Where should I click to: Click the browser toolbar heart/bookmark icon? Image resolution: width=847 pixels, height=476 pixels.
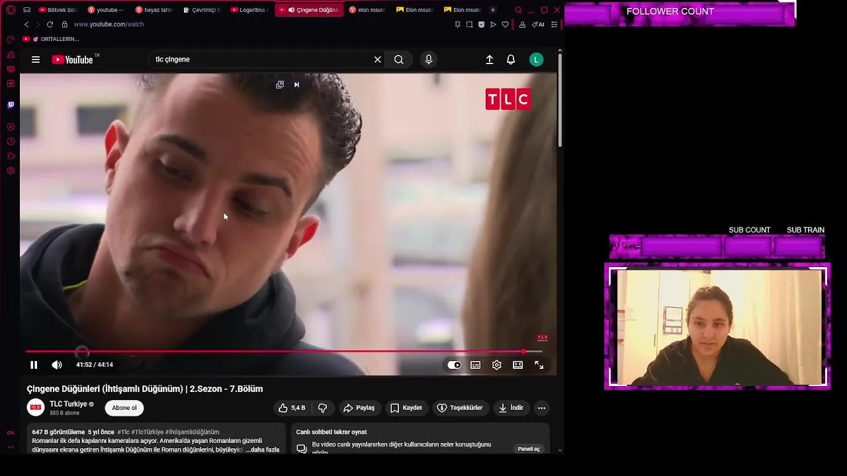tap(506, 24)
